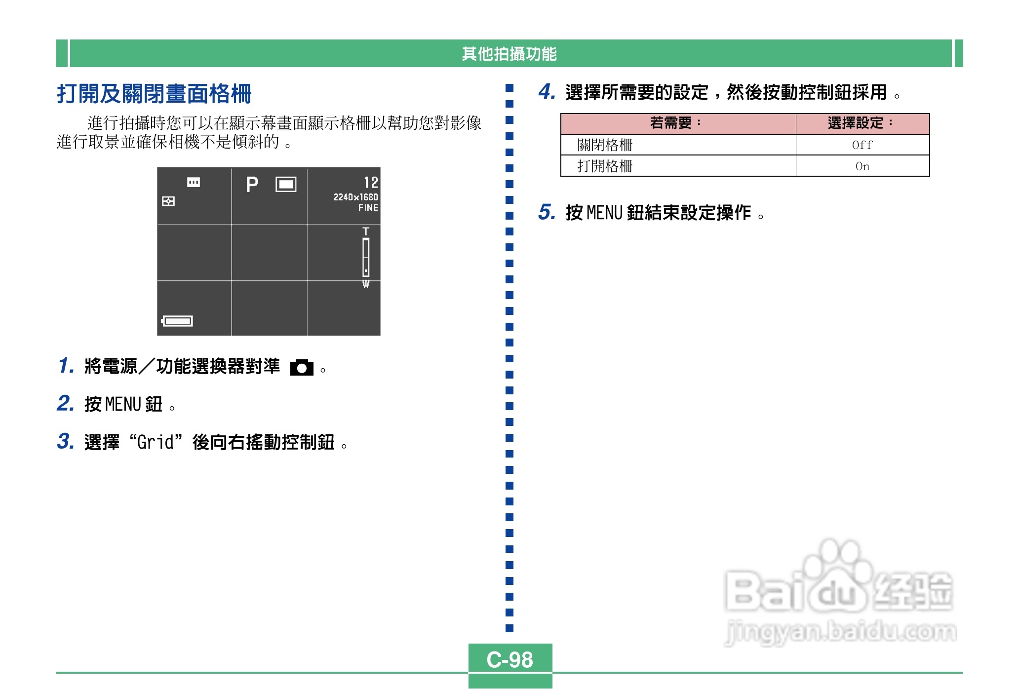Select the Off setting cell in table

point(862,145)
